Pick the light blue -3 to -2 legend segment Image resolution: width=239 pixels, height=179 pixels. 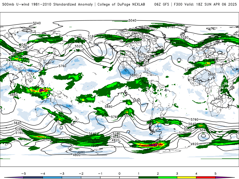71,178
